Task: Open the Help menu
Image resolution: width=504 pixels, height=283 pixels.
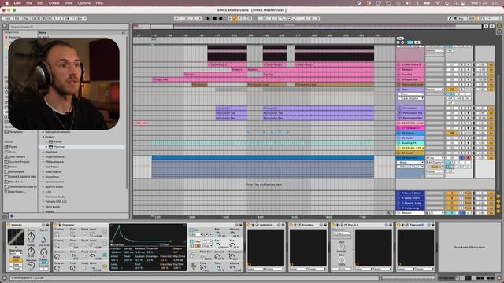Action: coord(99,3)
